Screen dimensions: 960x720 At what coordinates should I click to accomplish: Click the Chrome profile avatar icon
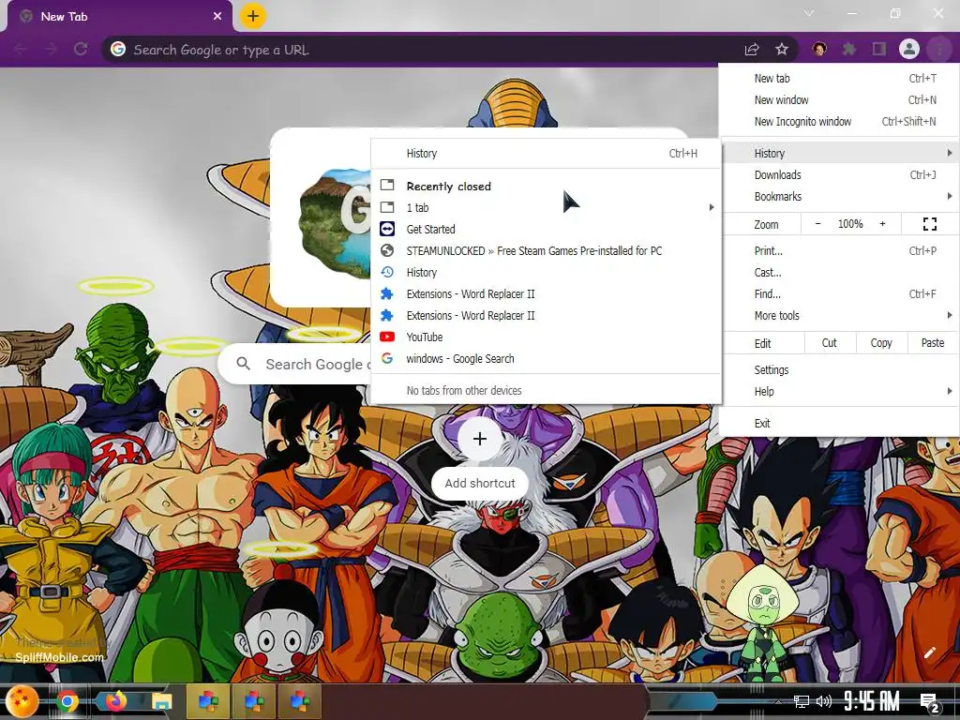pos(909,49)
